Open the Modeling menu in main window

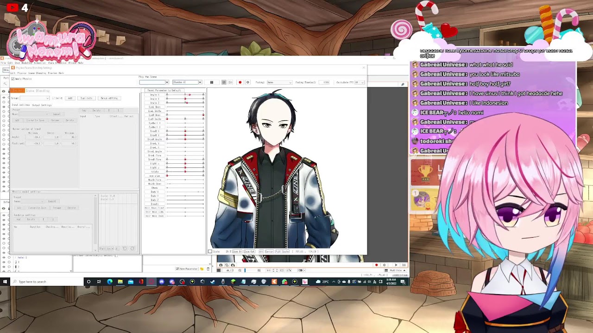pos(27,63)
